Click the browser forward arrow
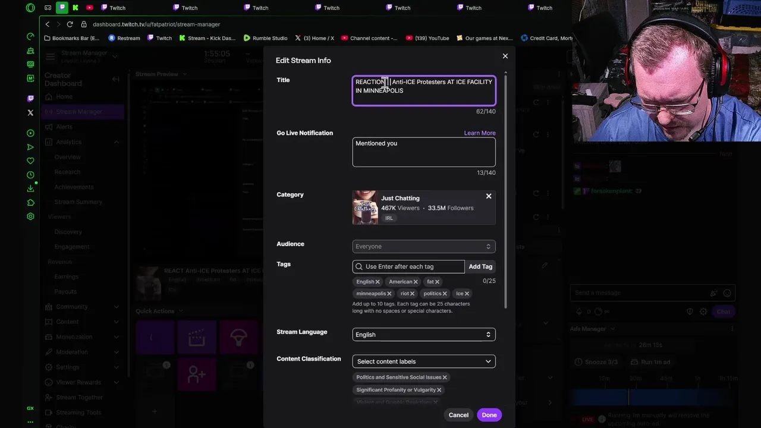 point(58,24)
